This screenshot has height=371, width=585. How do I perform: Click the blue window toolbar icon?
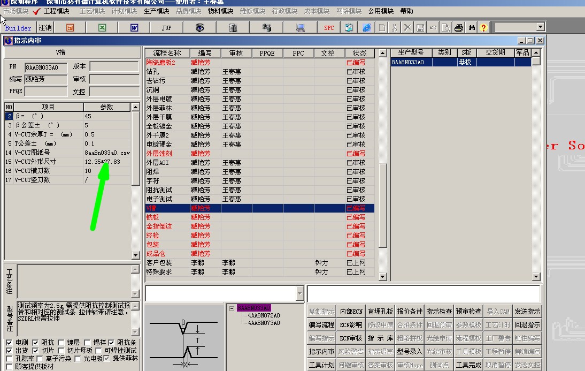(349, 28)
